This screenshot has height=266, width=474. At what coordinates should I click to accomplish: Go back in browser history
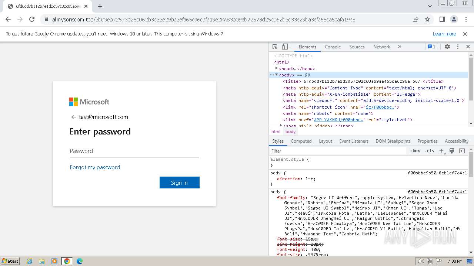click(8, 19)
